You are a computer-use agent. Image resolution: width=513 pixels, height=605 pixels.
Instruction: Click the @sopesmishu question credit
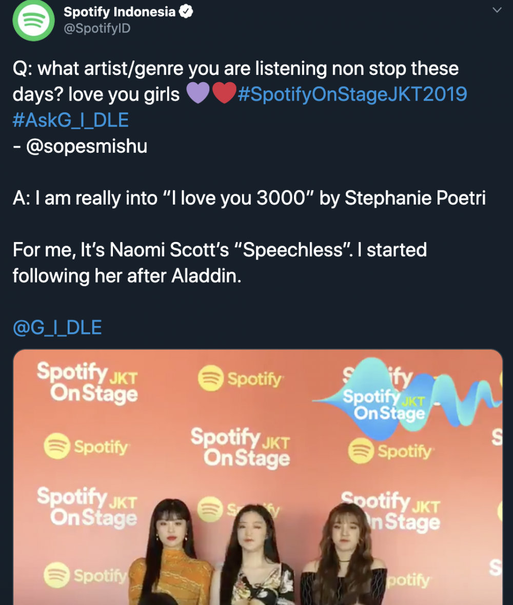click(x=80, y=146)
